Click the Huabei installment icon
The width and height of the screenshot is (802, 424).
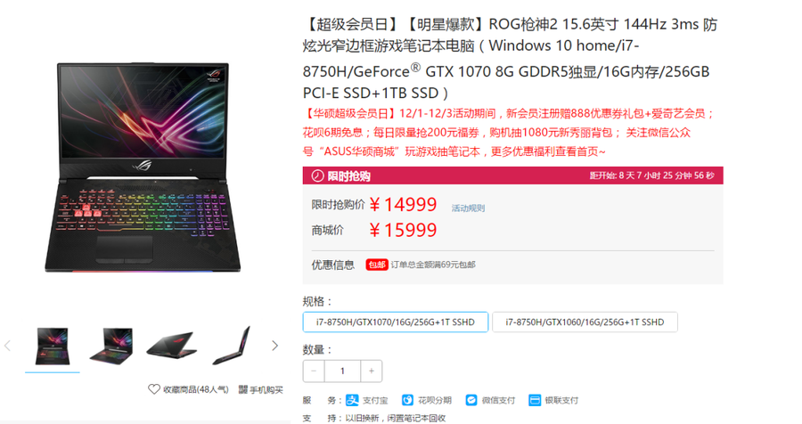click(407, 400)
